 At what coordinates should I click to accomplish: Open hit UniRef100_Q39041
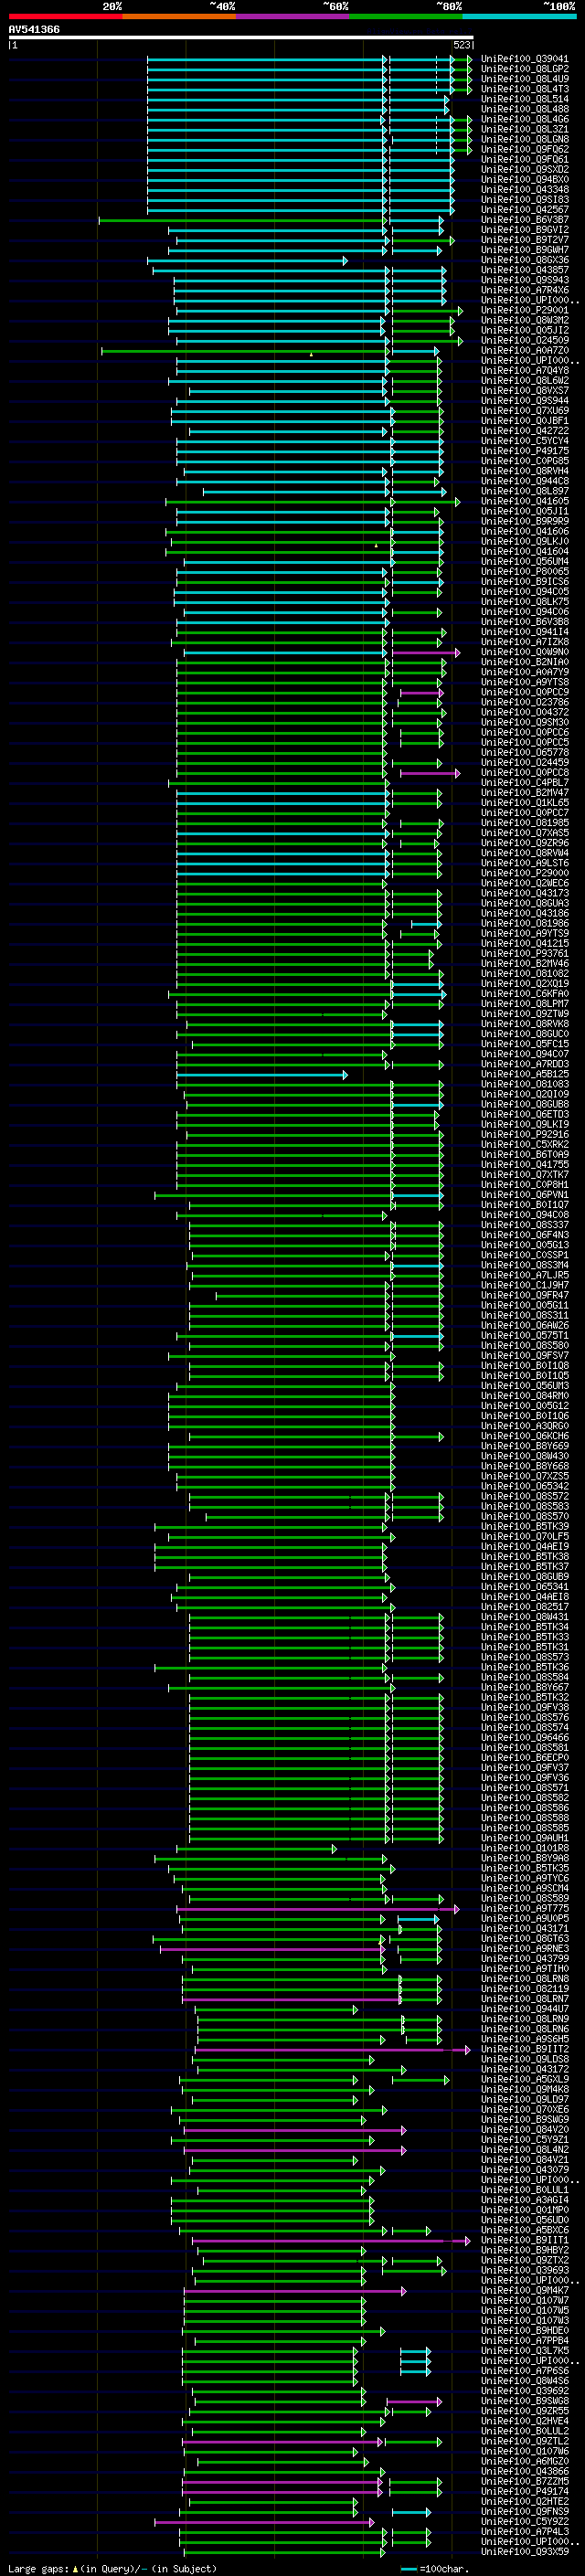525,59
